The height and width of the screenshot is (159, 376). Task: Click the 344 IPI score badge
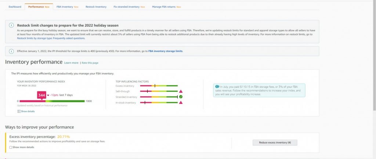[x=42, y=95]
